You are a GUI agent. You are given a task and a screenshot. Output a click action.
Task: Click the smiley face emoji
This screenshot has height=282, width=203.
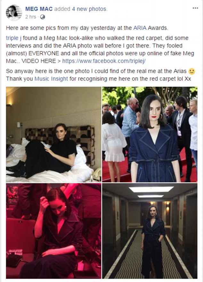[x=191, y=71]
